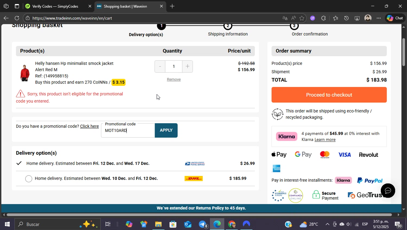Click the DHL carrier logo
407x230 pixels.
(193, 179)
